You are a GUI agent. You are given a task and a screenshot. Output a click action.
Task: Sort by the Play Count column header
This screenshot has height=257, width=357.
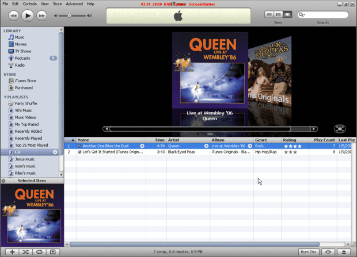(323, 140)
